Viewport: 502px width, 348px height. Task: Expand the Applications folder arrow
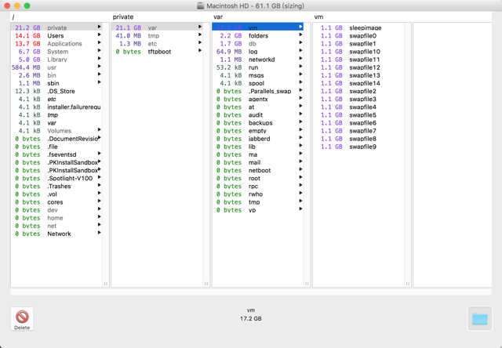pos(100,42)
